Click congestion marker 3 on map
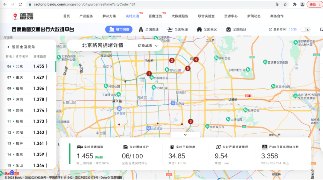Image resolution: width=323 pixels, height=180 pixels. (191, 121)
